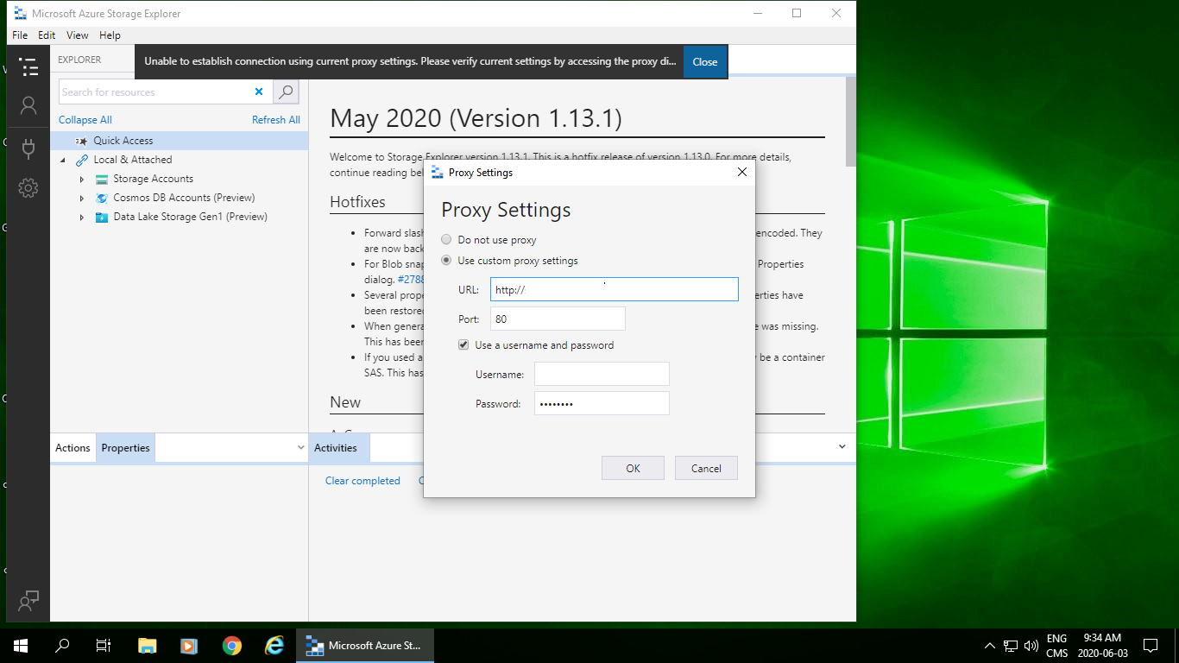The width and height of the screenshot is (1179, 663).
Task: Open the notification center icon
Action: [x=1150, y=646]
